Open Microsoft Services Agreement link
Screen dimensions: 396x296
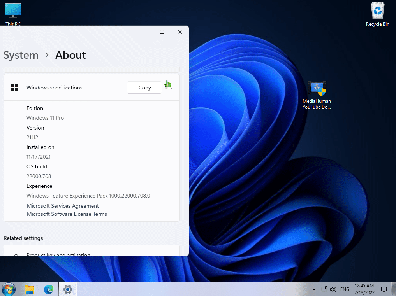point(63,206)
